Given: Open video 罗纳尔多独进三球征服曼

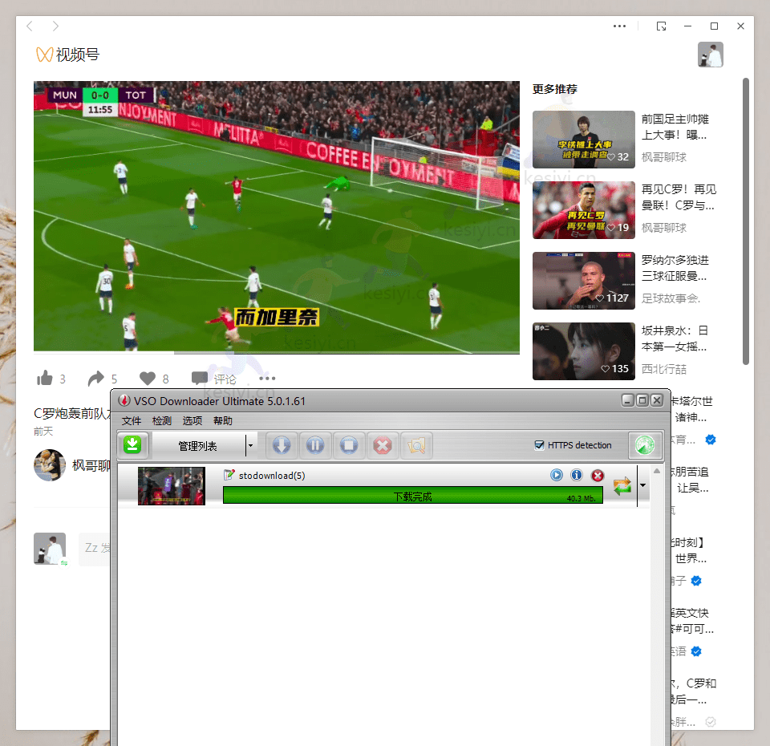Looking at the screenshot, I should 675,268.
